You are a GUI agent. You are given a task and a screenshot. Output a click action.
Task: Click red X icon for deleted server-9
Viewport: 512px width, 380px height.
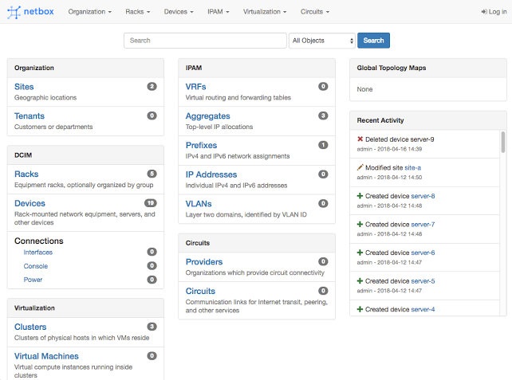[x=360, y=139]
